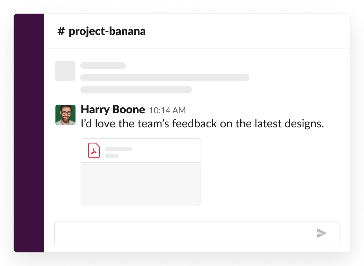Click the hash symbol beside project-banana
The image size is (364, 266).
tap(61, 31)
